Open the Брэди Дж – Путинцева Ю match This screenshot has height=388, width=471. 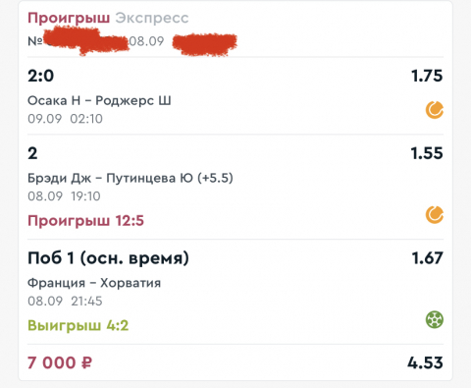pyautogui.click(x=131, y=178)
